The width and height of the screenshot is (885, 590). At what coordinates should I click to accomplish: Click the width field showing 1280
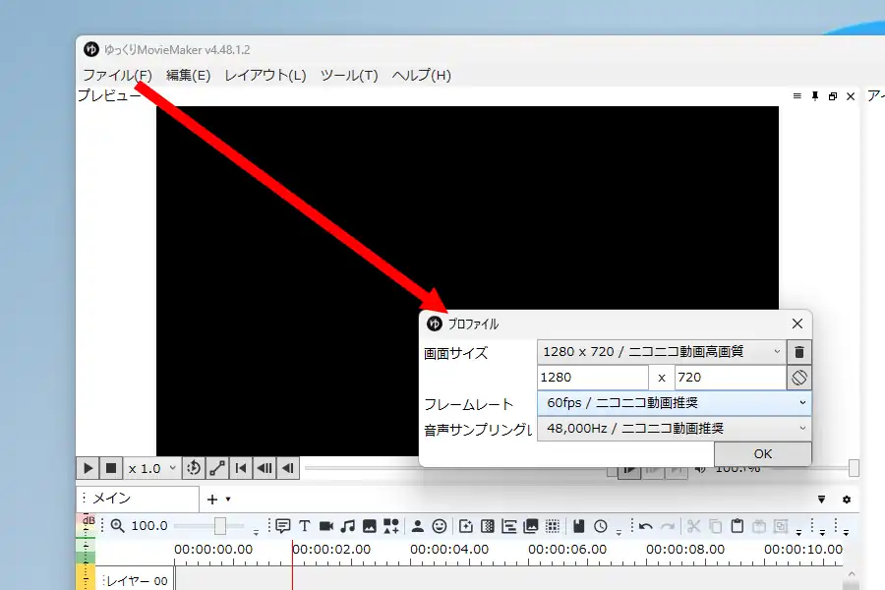592,378
